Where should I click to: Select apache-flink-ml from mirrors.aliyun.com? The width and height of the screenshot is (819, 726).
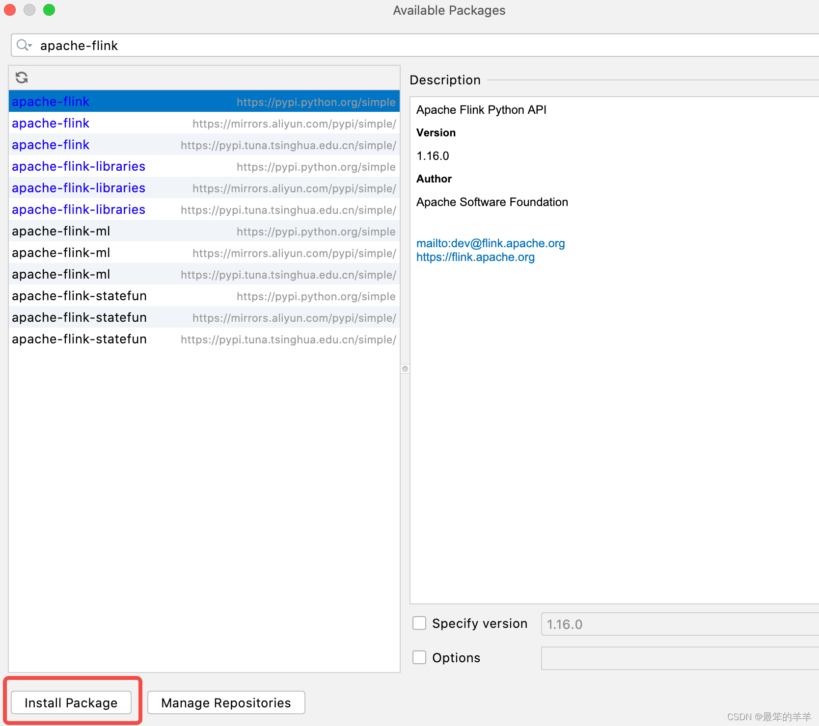(x=204, y=253)
